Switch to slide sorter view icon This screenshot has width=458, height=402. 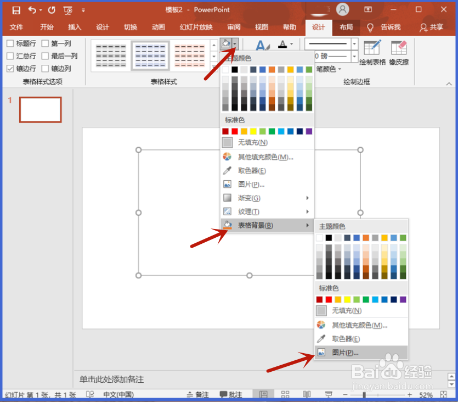[x=285, y=395]
